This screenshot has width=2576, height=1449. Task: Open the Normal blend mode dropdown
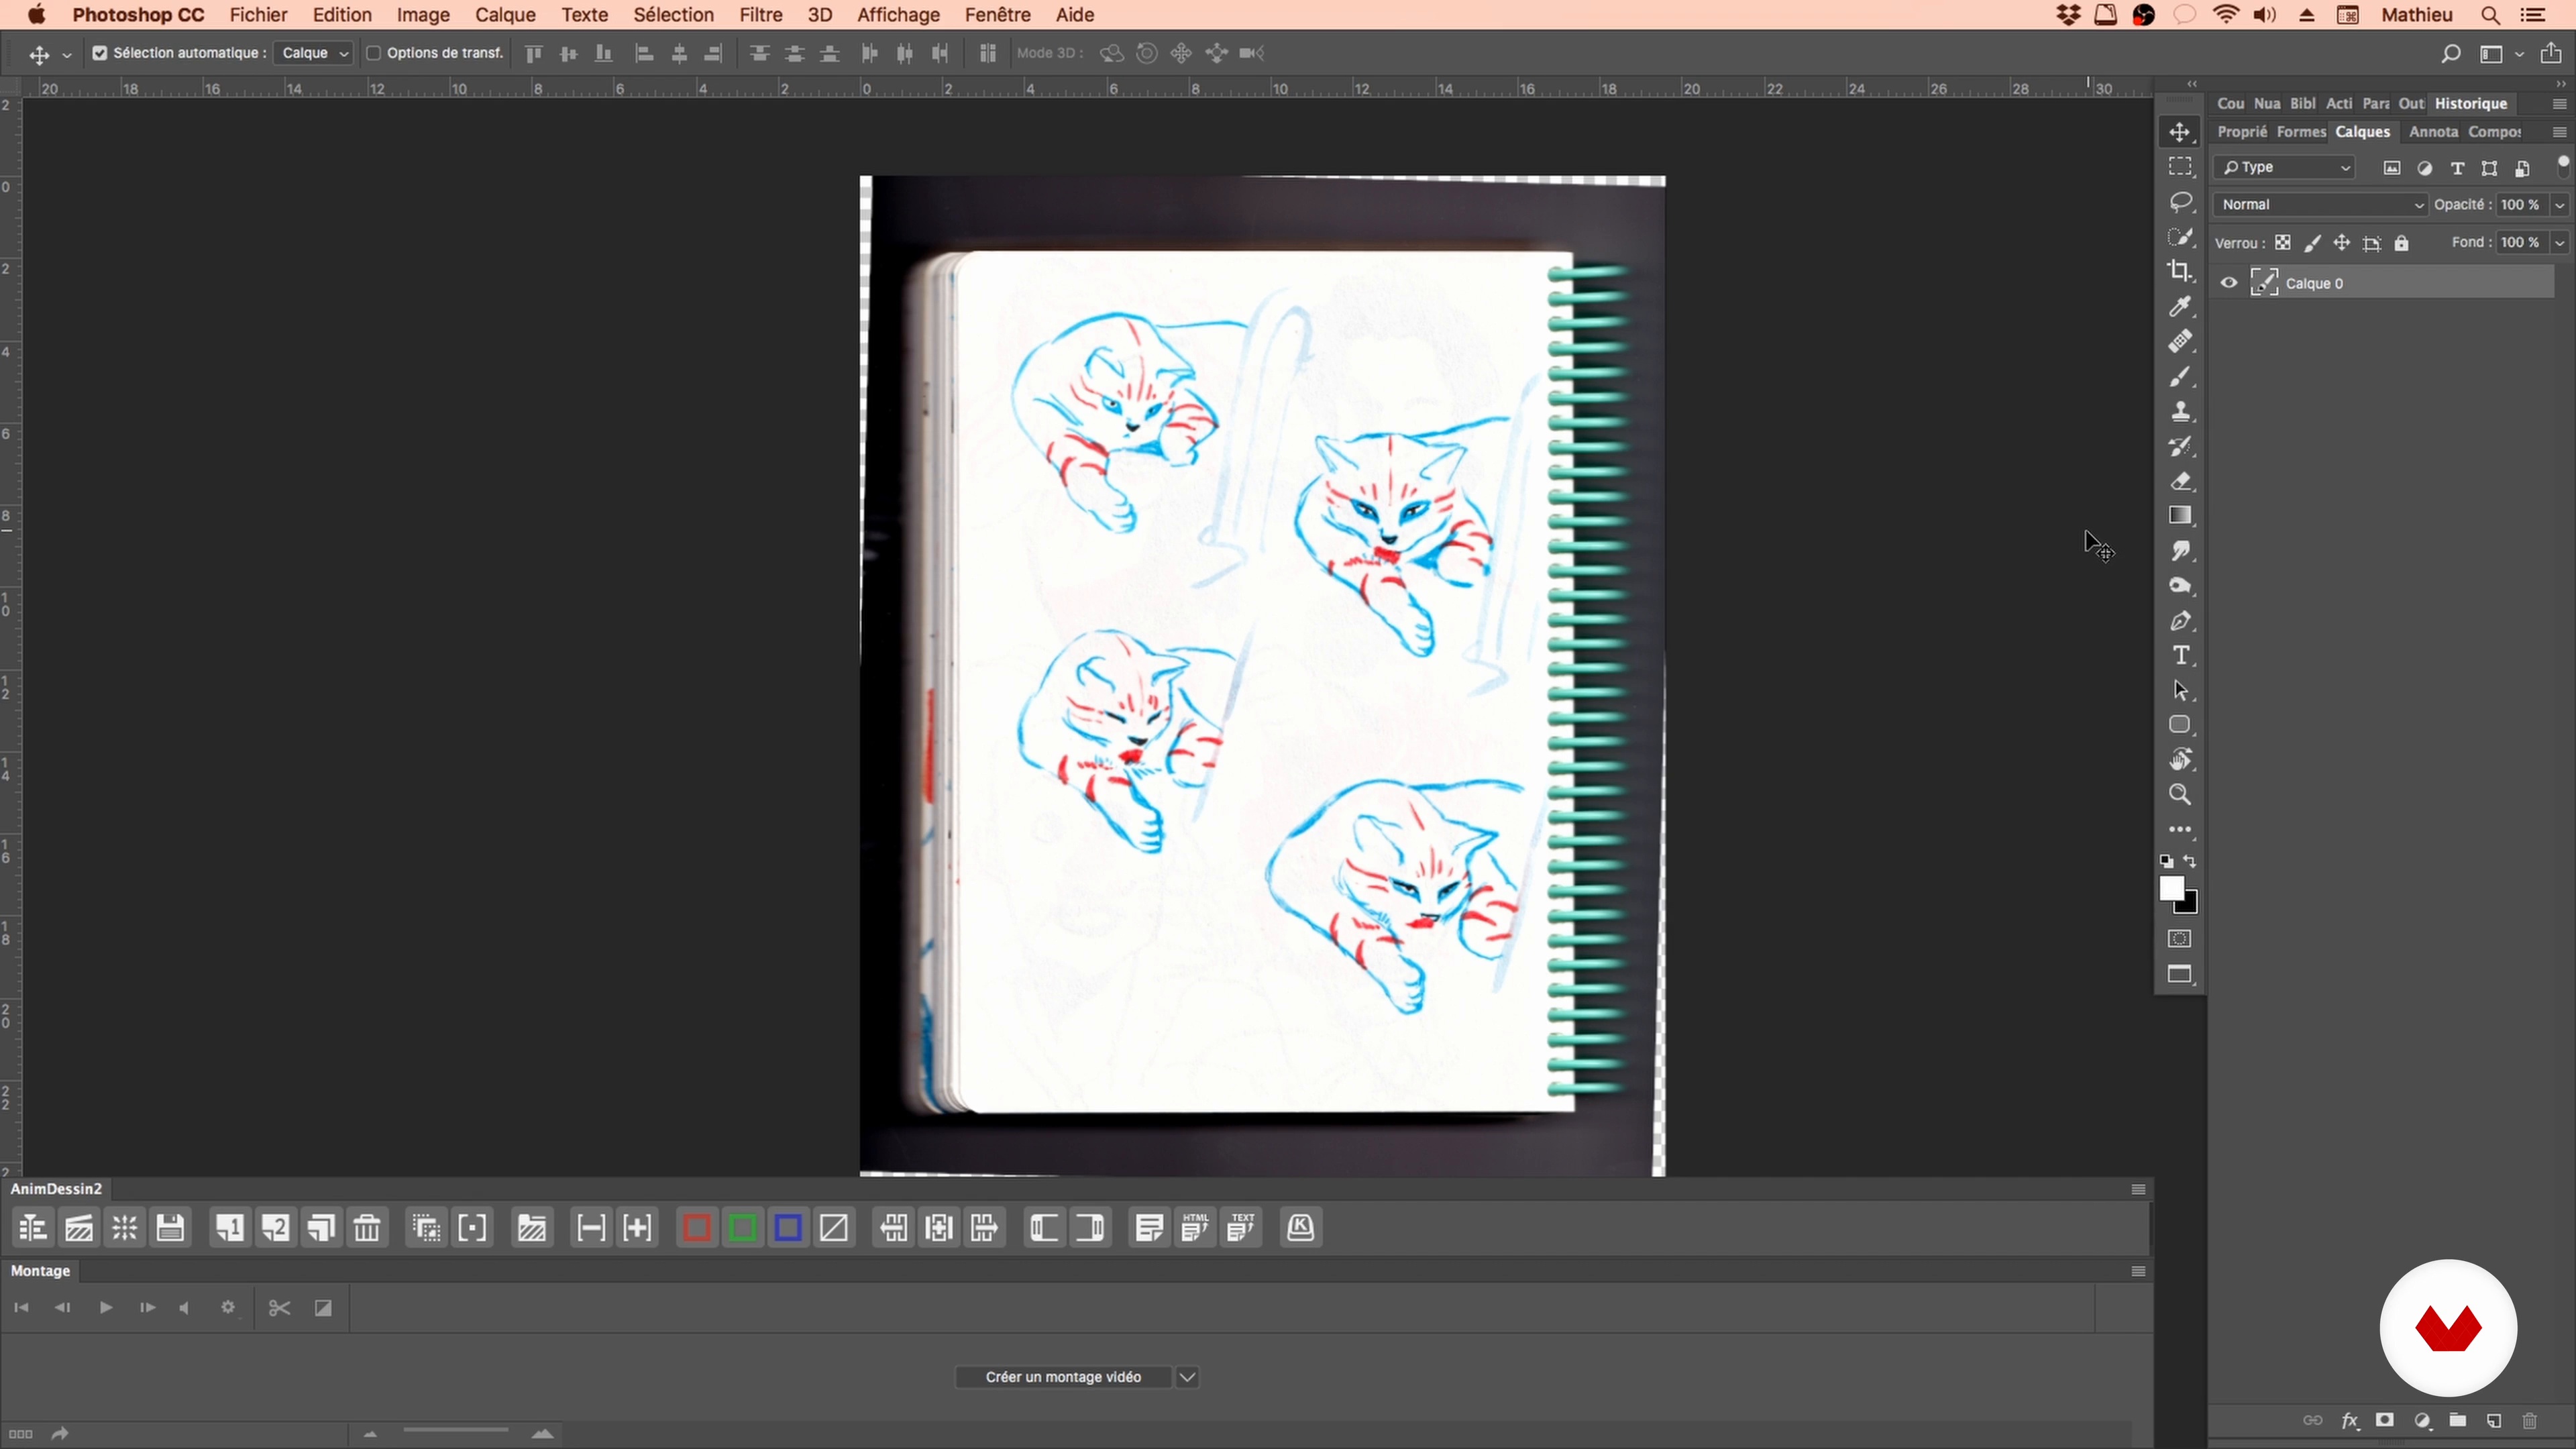point(2320,204)
